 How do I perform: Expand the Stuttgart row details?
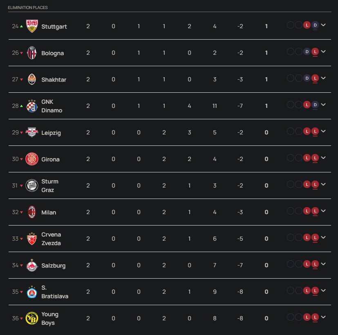pos(323,25)
